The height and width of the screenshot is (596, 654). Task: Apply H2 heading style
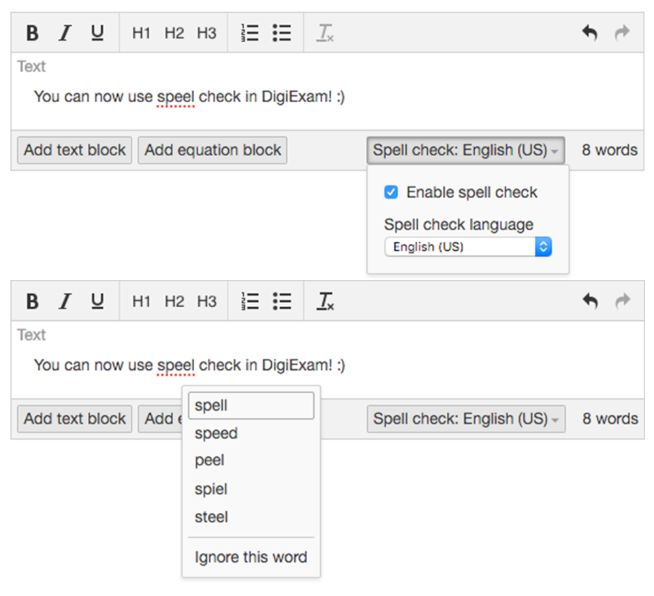tap(174, 32)
